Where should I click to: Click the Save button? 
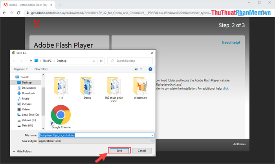tap(119, 151)
